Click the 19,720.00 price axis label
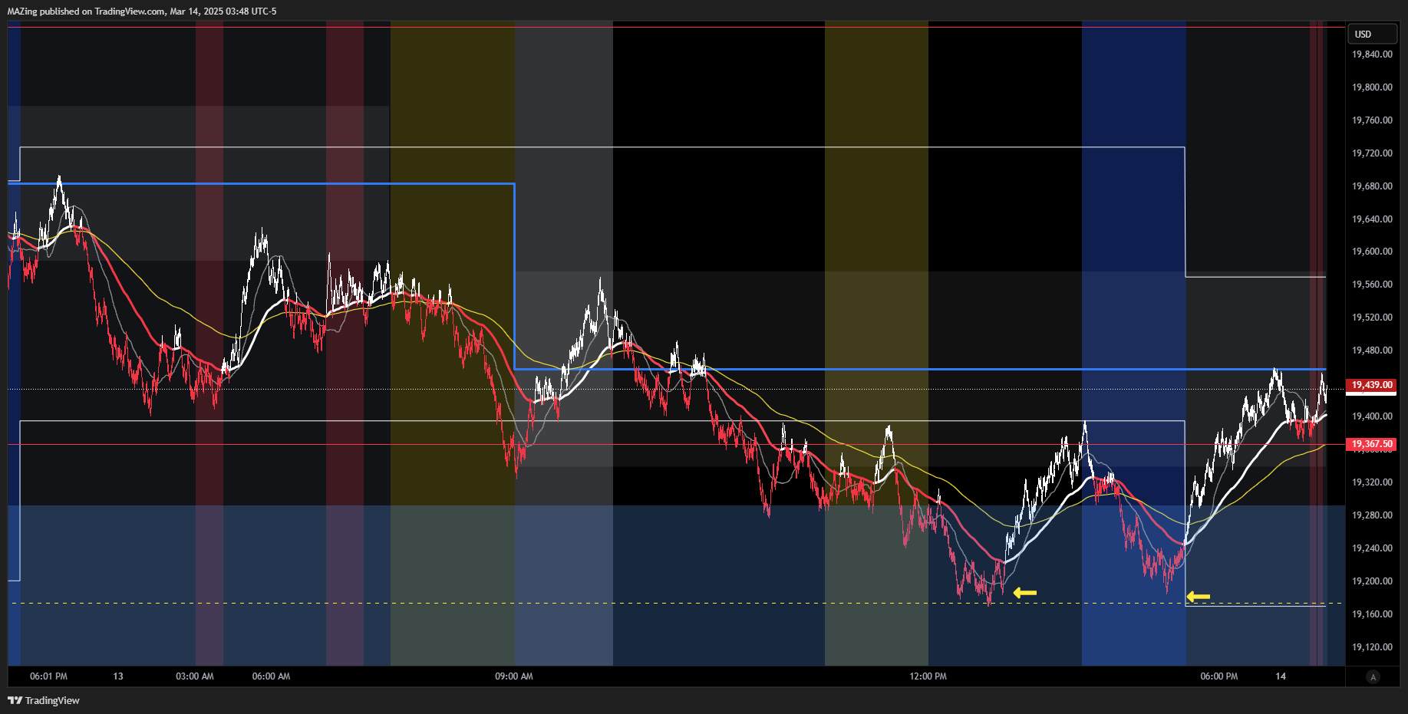This screenshot has height=714, width=1408. click(x=1372, y=153)
